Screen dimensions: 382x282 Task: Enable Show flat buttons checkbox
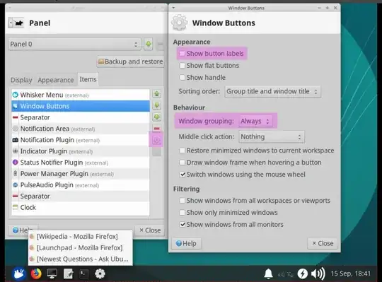pos(183,66)
